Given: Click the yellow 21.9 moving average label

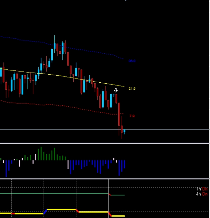Looking at the screenshot, I should [132, 89].
